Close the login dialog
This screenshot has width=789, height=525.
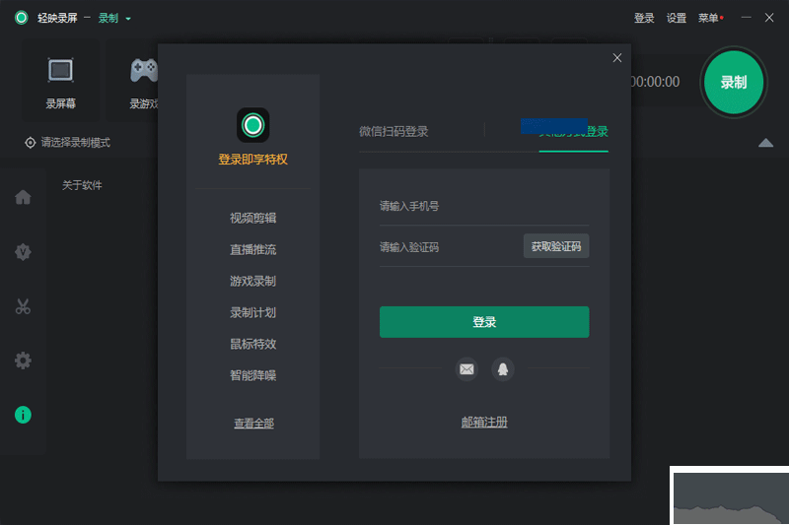coord(617,58)
